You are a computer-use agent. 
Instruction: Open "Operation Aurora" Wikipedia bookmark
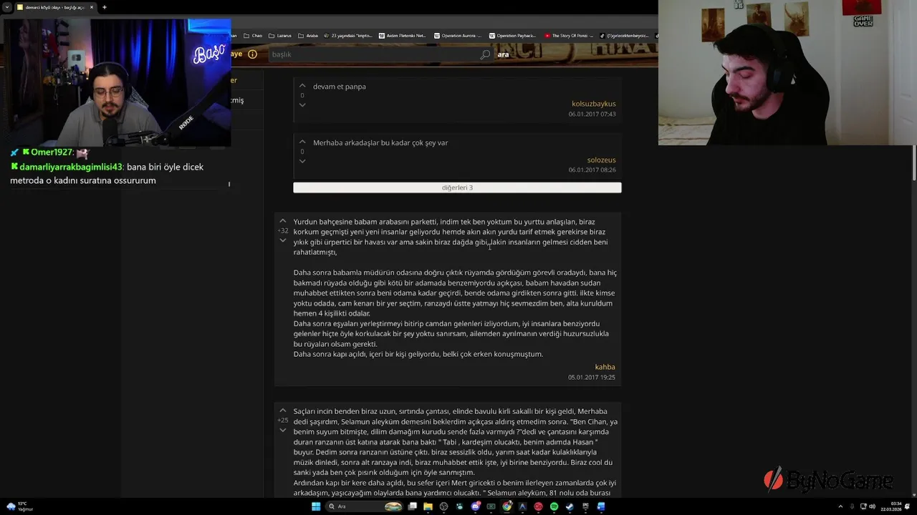(x=457, y=36)
